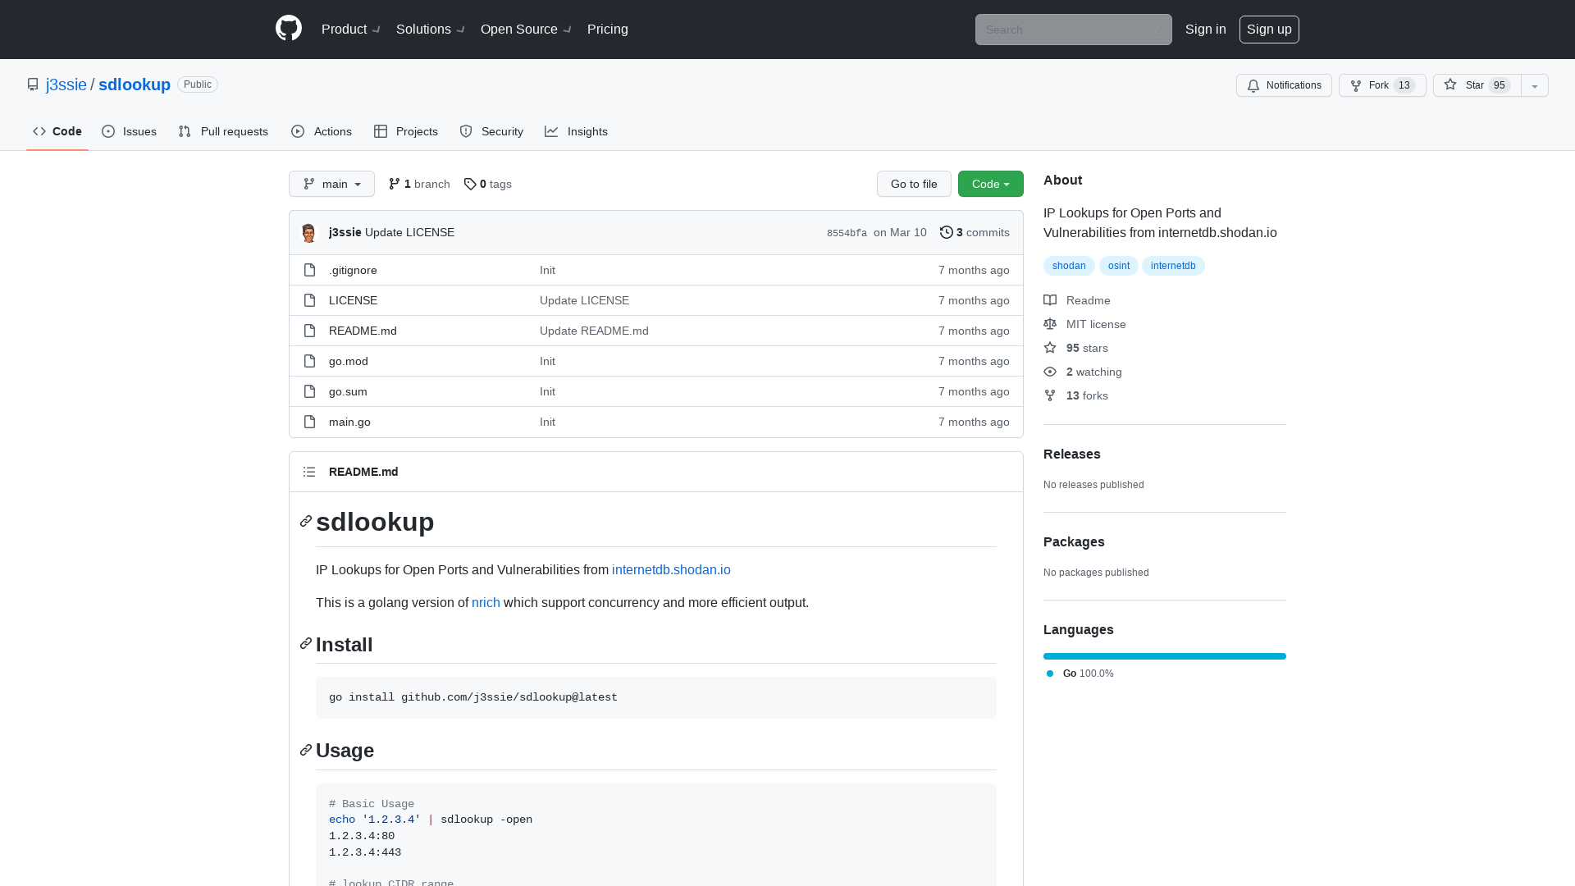This screenshot has width=1575, height=886.
Task: Click the anchor link icon beside Usage heading
Action: 306,750
